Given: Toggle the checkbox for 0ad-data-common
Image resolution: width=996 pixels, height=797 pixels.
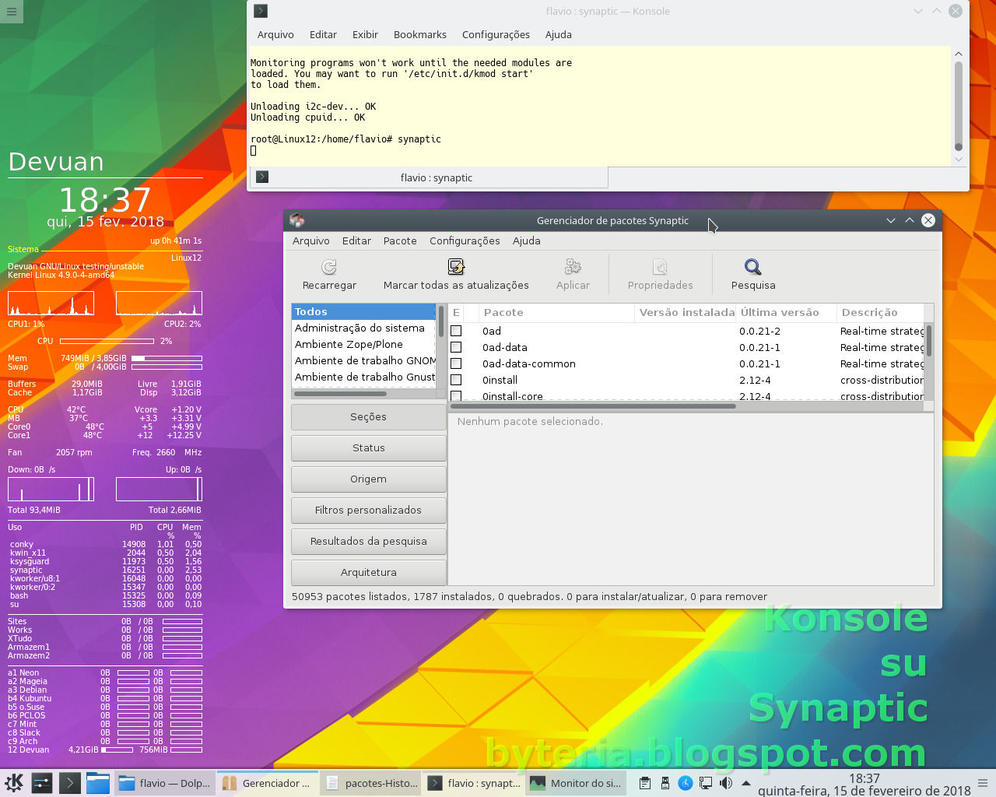Looking at the screenshot, I should [456, 363].
